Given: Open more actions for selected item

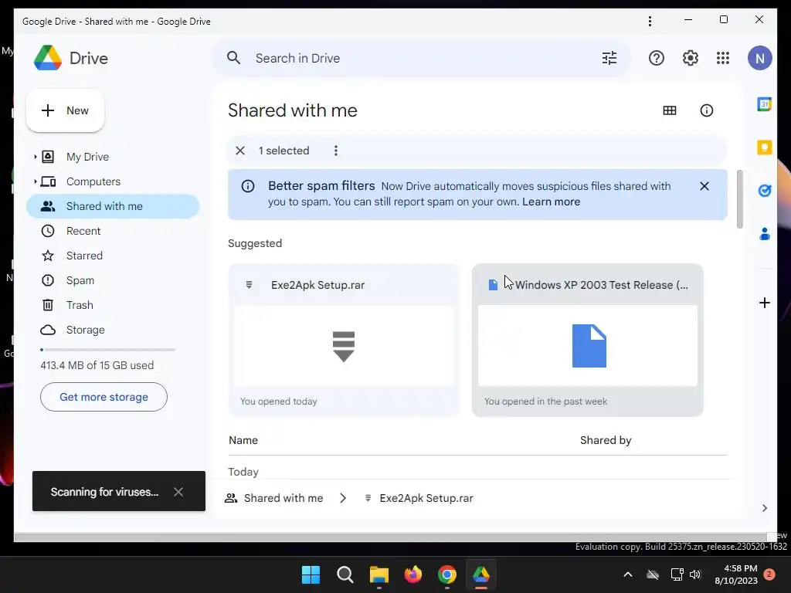Looking at the screenshot, I should click(x=336, y=151).
